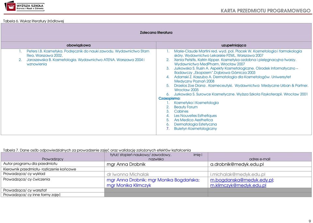Viewport: 313px width, 223px height.
Task: Click the 'Autor programu dla przedmiotu' row label
Action: click(x=30, y=164)
